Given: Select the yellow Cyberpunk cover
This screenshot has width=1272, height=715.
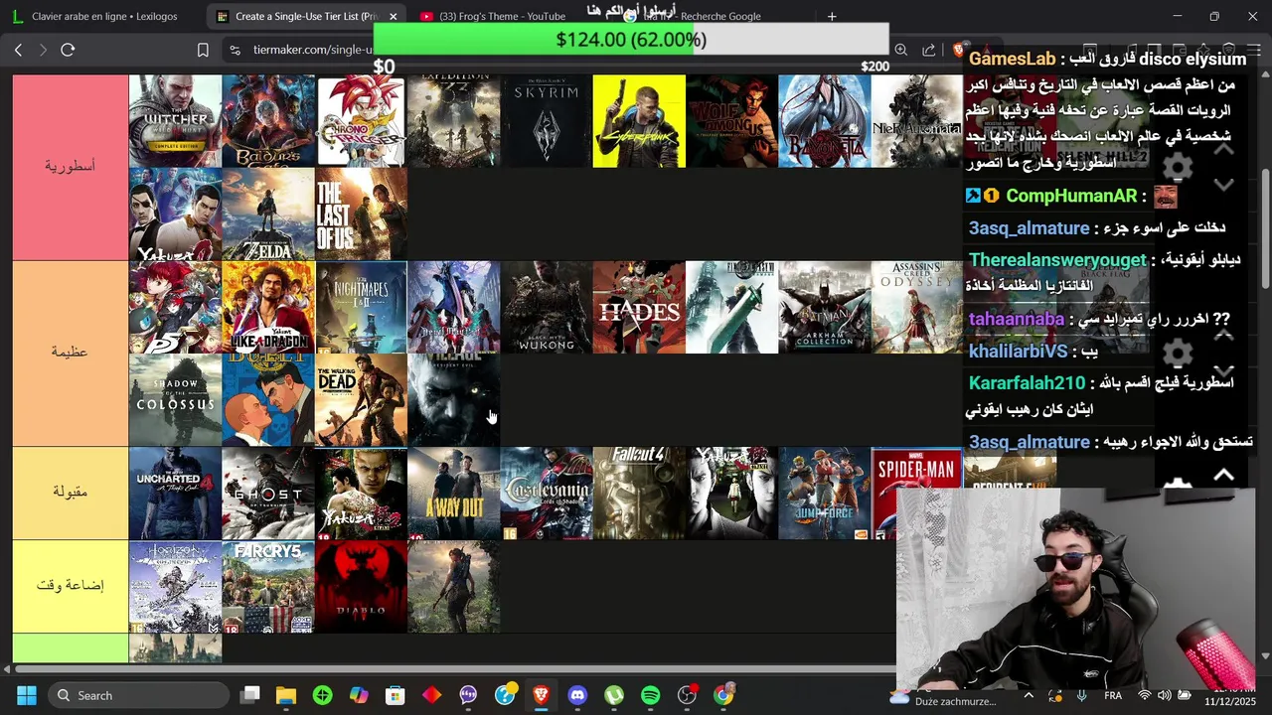Looking at the screenshot, I should pos(639,120).
